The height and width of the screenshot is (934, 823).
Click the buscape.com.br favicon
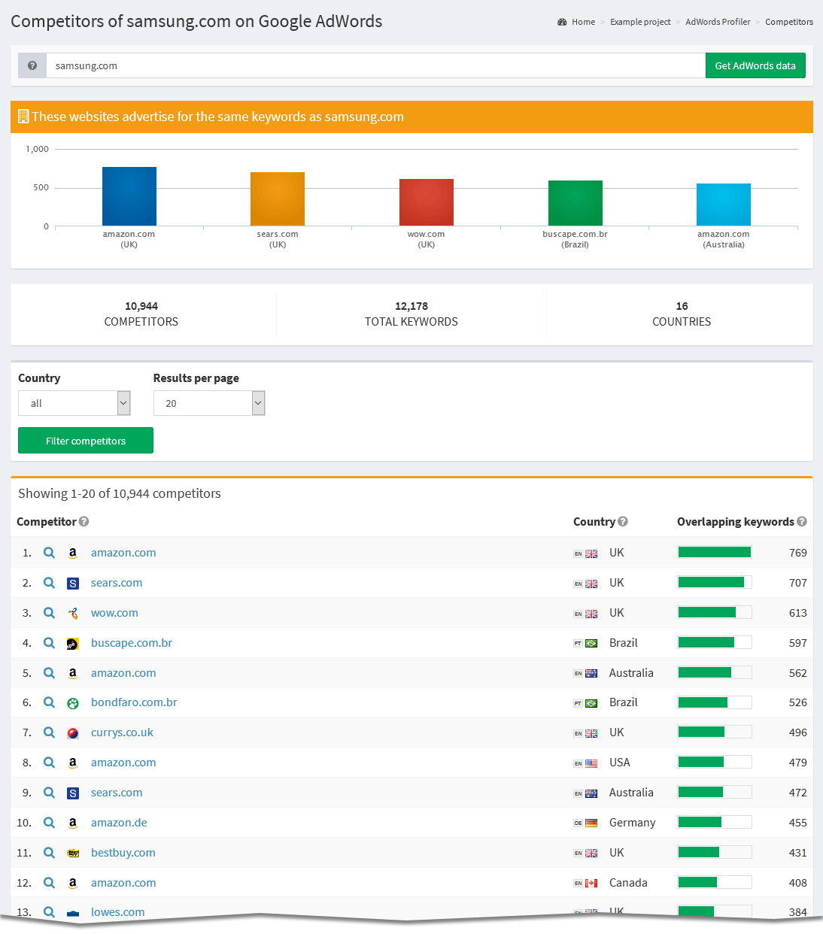click(72, 642)
